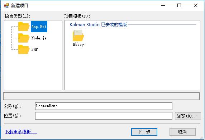This screenshot has height=140, width=205.
Task: Close the 新建项目 dialog
Action: (196, 5)
